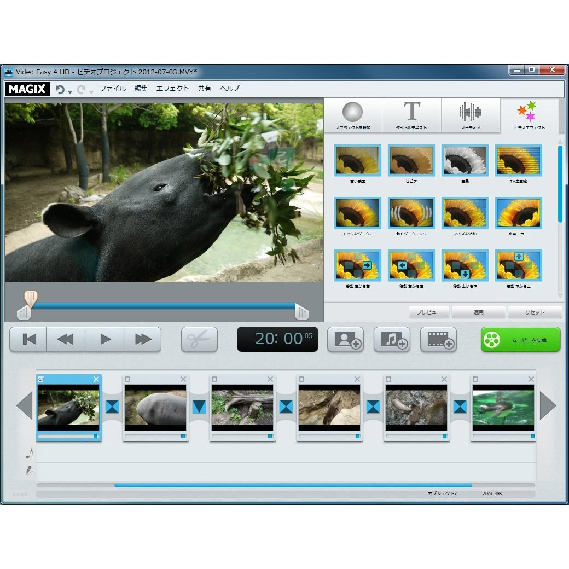Image resolution: width=569 pixels, height=569 pixels.
Task: Apply the セピア sepia effect thumbnail
Action: pyautogui.click(x=411, y=160)
